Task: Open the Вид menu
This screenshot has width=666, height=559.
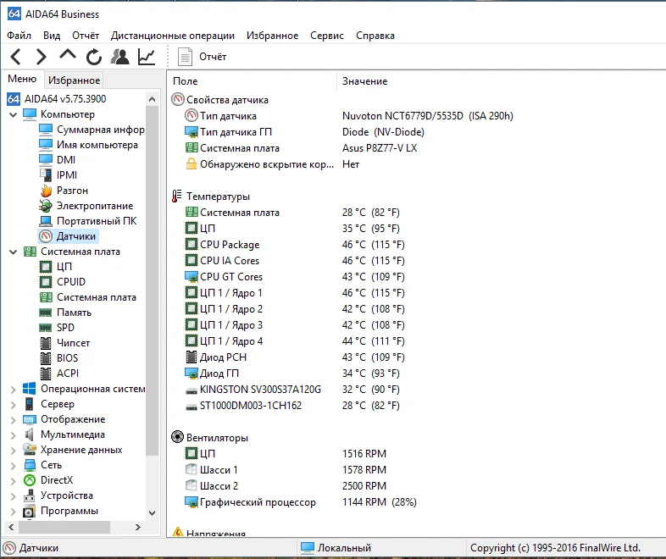Action: point(52,36)
